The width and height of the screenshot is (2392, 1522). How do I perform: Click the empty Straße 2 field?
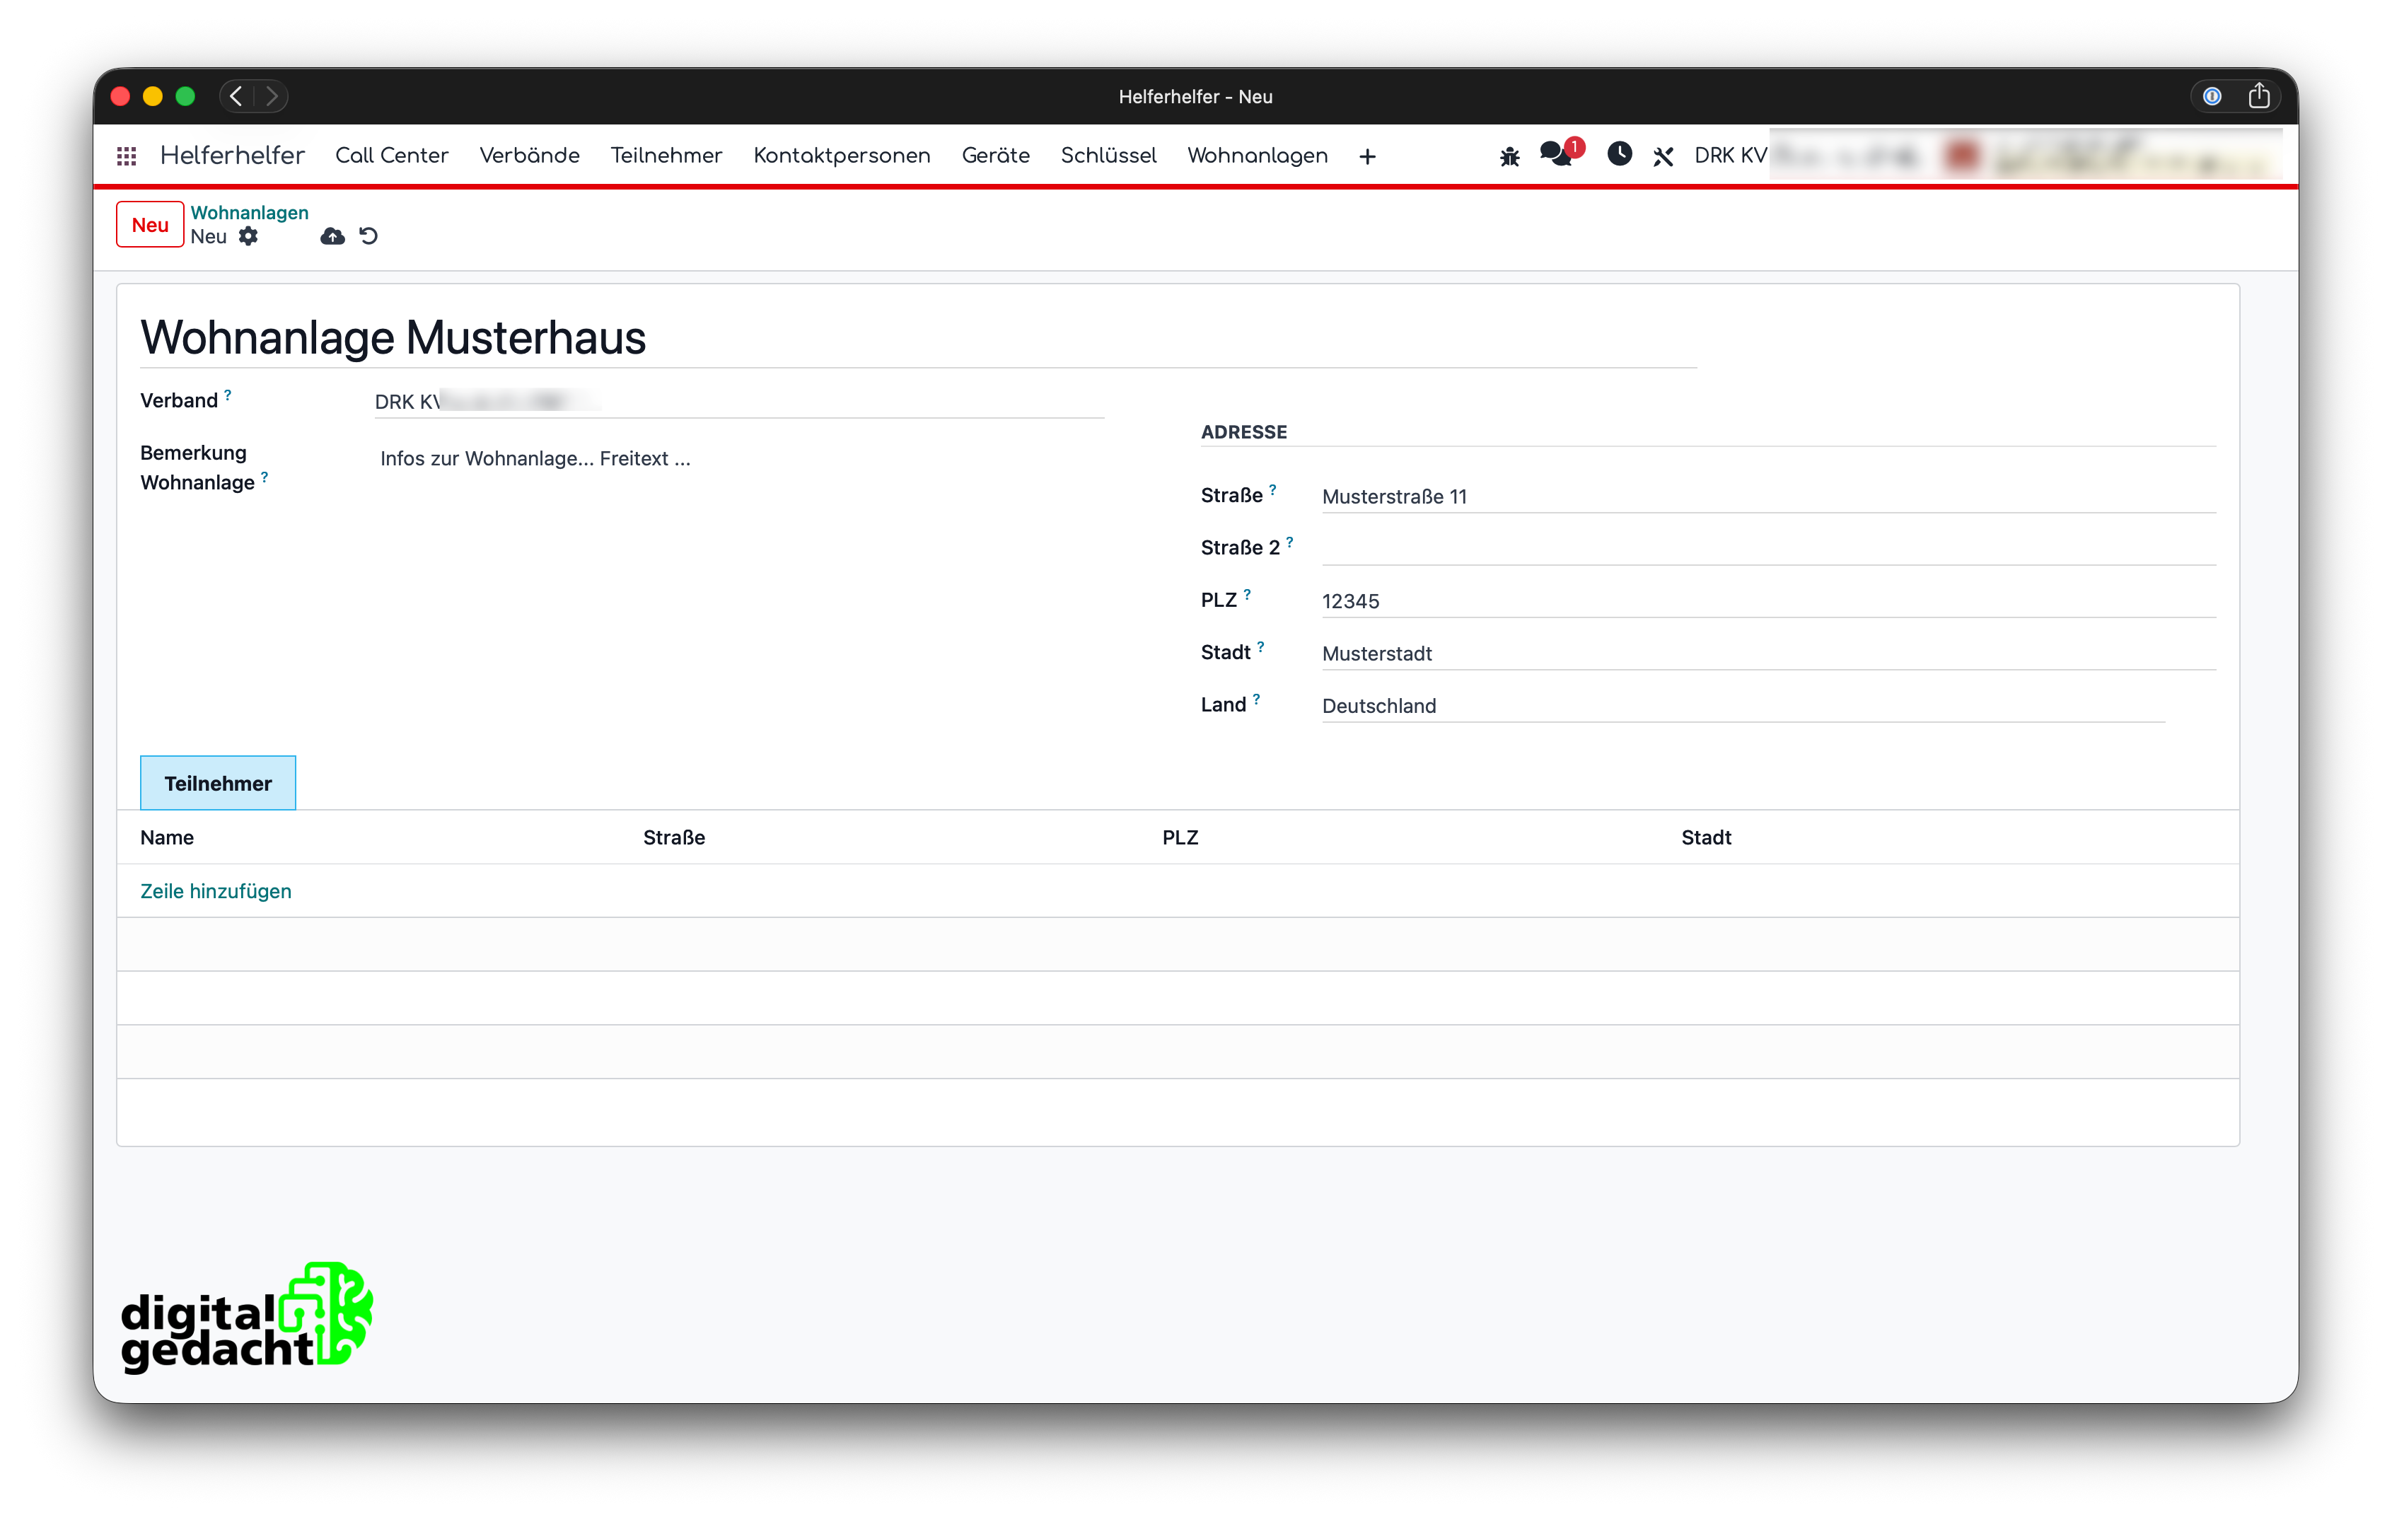coord(1768,548)
